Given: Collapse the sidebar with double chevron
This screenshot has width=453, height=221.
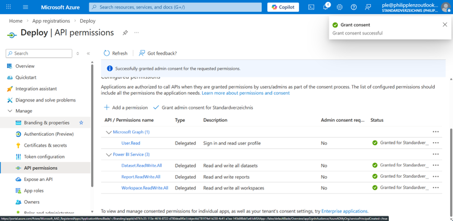Looking at the screenshot, I should point(88,53).
